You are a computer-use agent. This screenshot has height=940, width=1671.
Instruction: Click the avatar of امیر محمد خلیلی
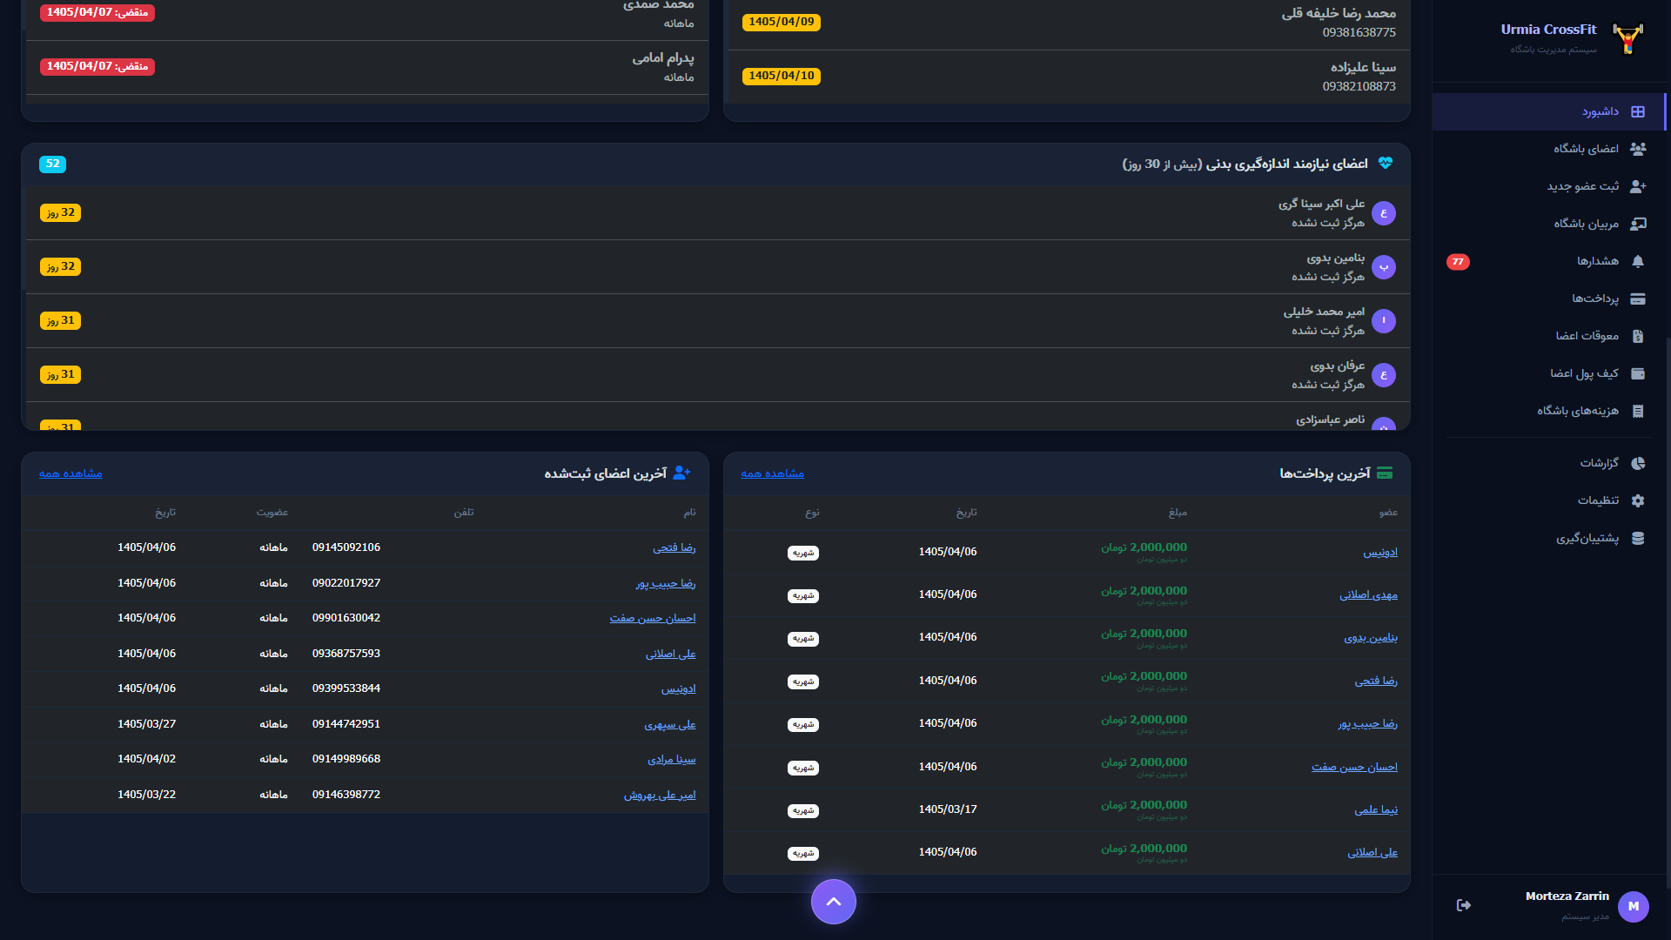(1384, 321)
